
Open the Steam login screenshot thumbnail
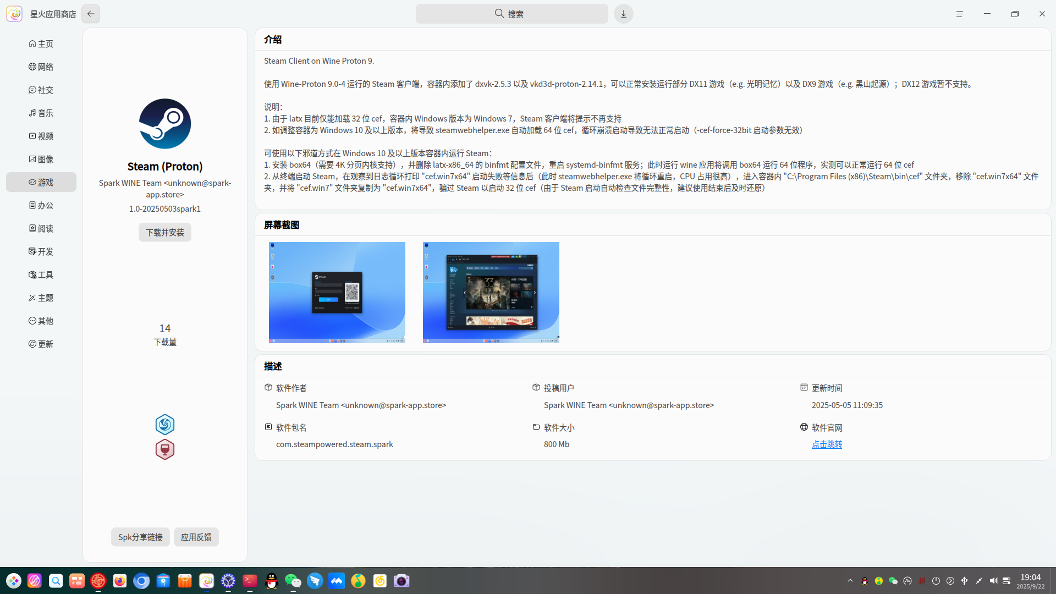click(x=337, y=293)
